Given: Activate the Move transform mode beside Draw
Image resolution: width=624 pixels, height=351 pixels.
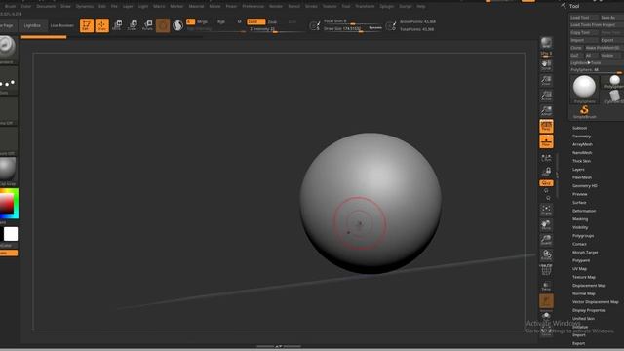Looking at the screenshot, I should click(x=117, y=25).
